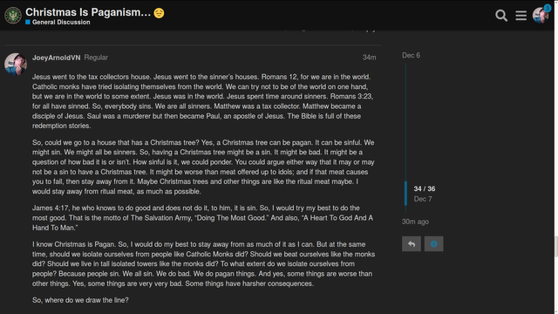
Task: Click text "So, where do we draw the line?"
Action: pos(80,300)
